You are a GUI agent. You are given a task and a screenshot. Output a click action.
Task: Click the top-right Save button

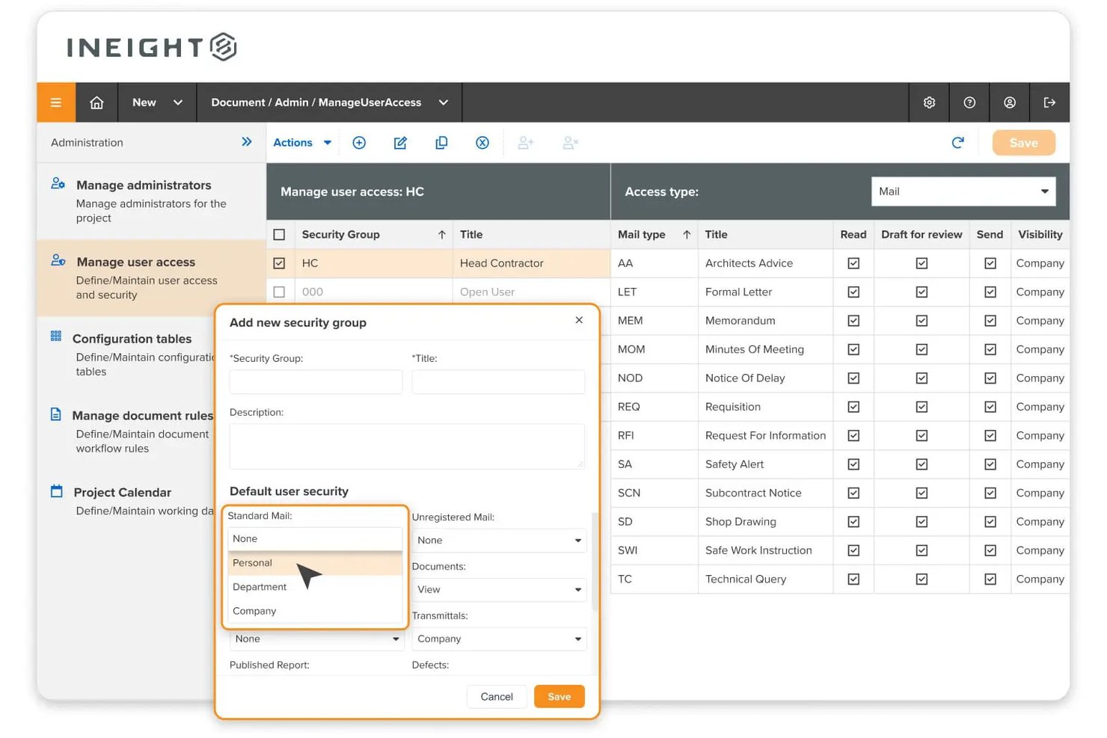click(1024, 143)
